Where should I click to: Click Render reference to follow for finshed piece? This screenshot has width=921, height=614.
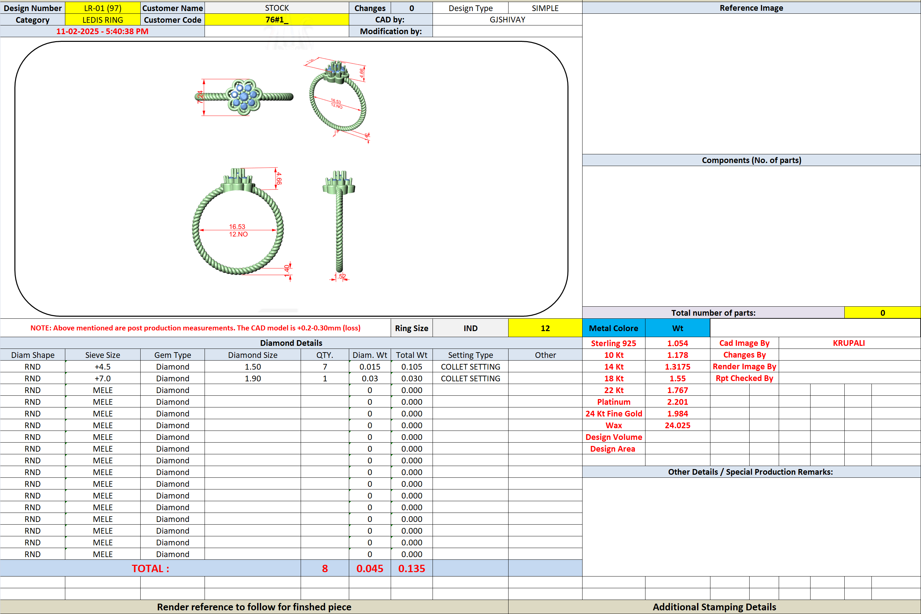point(254,607)
